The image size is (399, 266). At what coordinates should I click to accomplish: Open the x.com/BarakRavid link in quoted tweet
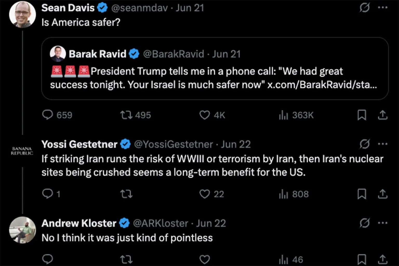click(322, 85)
